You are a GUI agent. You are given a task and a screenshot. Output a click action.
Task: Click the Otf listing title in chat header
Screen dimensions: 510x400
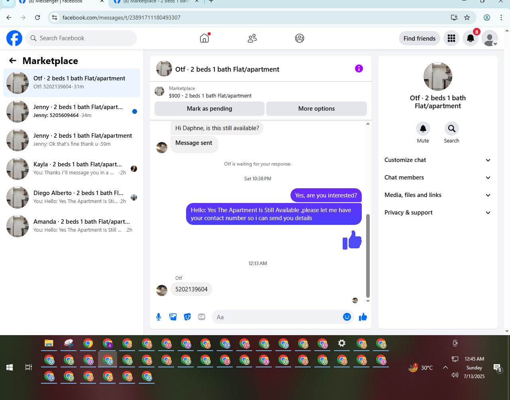pos(227,69)
